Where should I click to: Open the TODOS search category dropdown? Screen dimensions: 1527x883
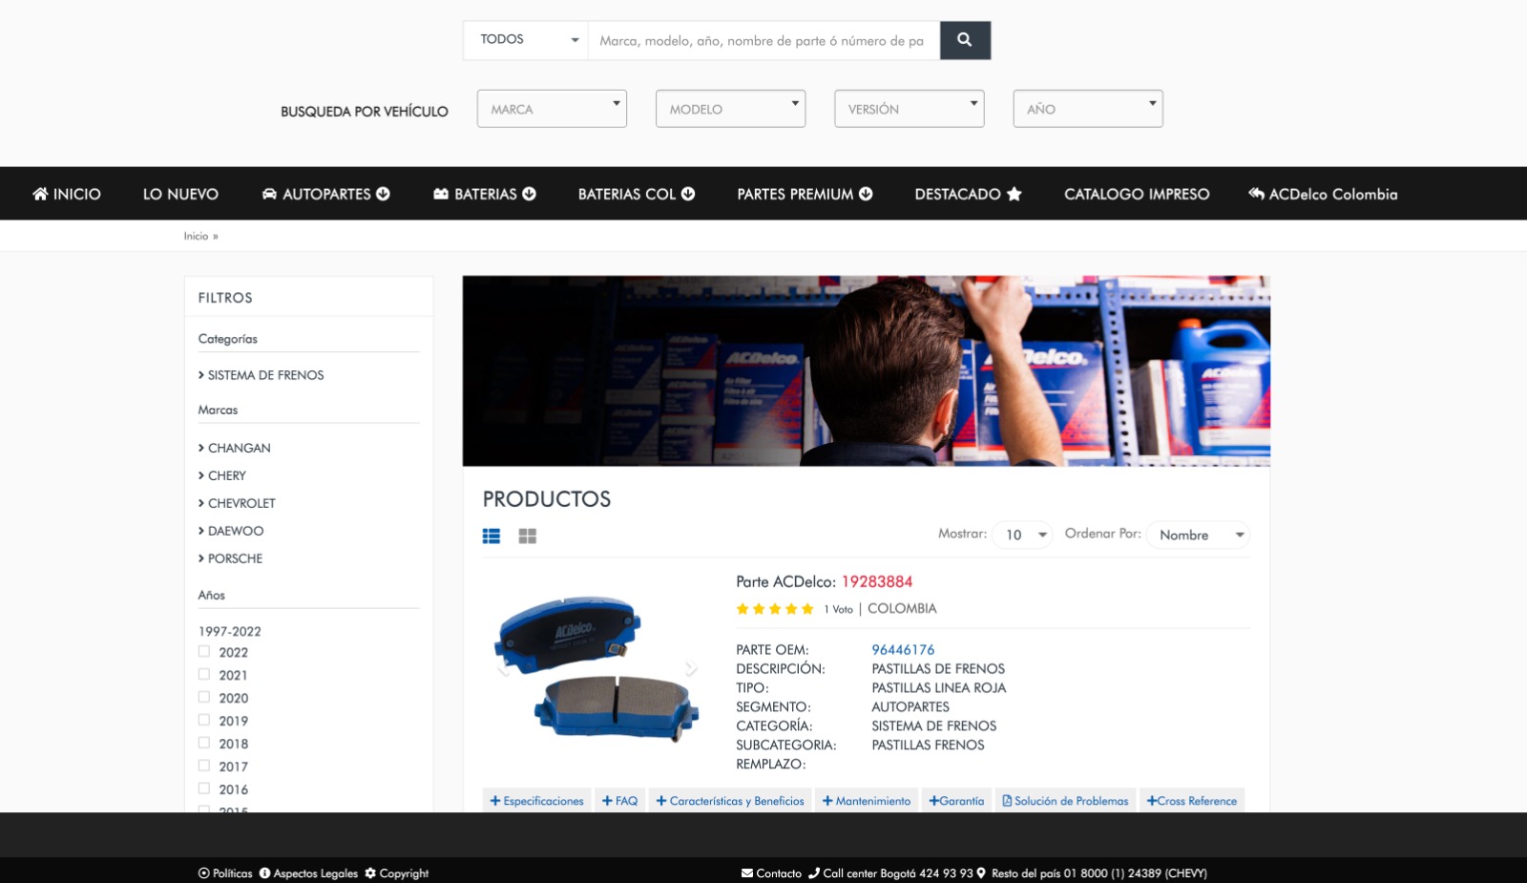pyautogui.click(x=526, y=40)
